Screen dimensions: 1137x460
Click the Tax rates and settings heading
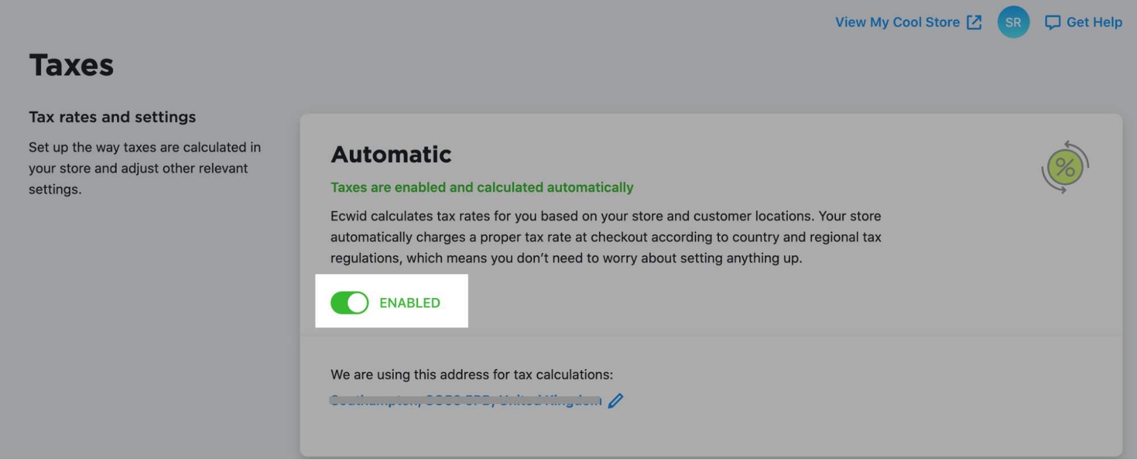112,117
